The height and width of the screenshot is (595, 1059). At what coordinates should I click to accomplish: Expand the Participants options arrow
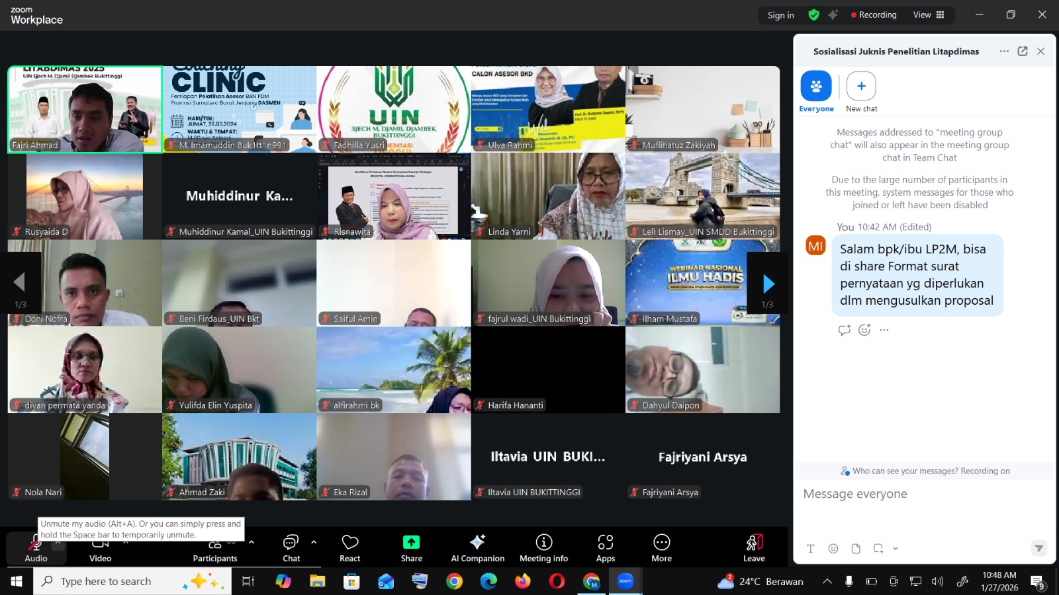252,542
